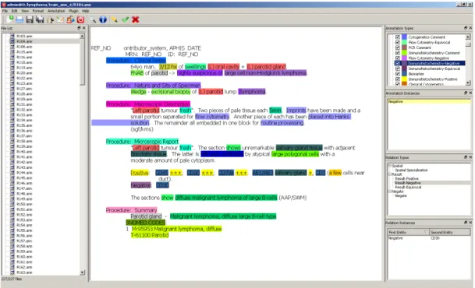Collapse the Spatial relation tree node

[390, 166]
